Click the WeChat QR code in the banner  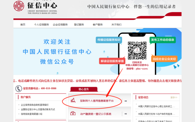[x=137, y=51]
